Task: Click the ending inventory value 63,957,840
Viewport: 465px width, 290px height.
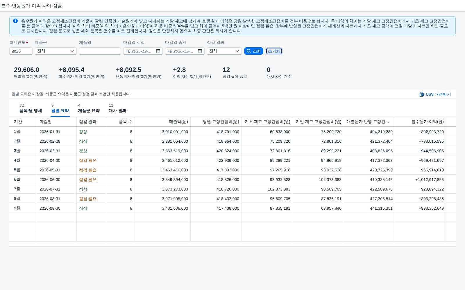Action: click(331, 208)
